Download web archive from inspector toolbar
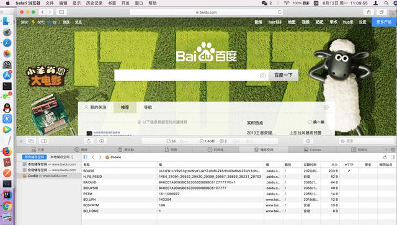This screenshot has height=225, width=397. pos(102,141)
